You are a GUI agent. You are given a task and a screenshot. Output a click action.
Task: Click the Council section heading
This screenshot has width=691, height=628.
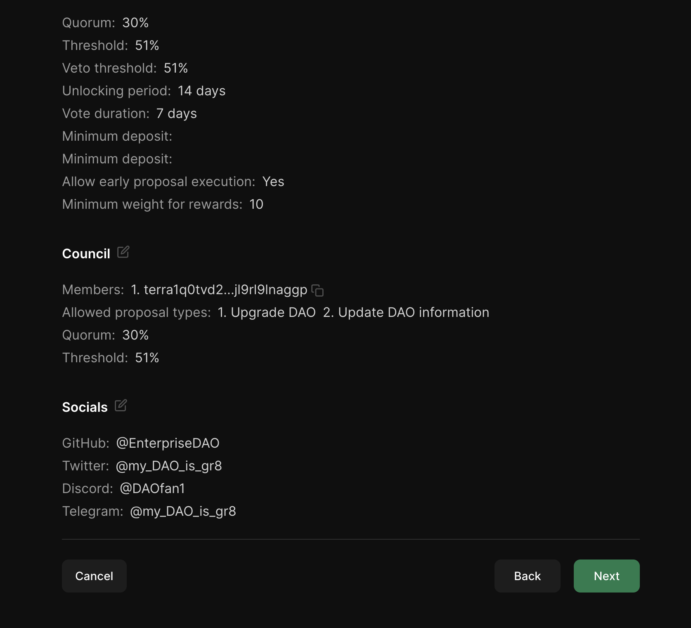(x=86, y=254)
